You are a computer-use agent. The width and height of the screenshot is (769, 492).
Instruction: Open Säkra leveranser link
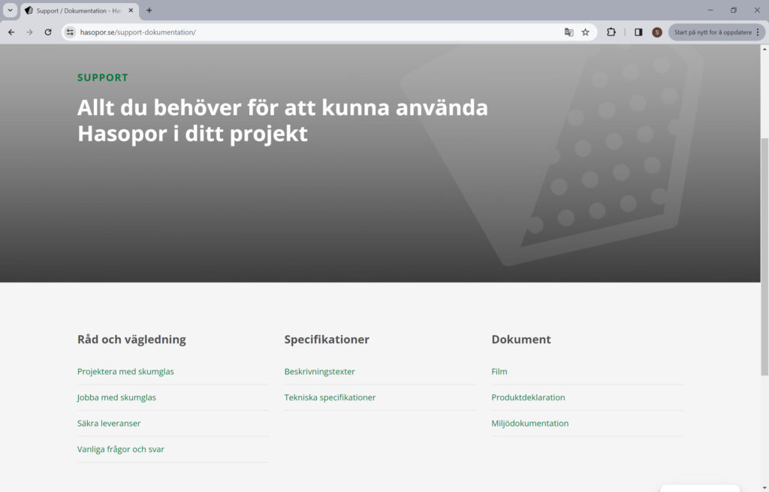pos(109,424)
